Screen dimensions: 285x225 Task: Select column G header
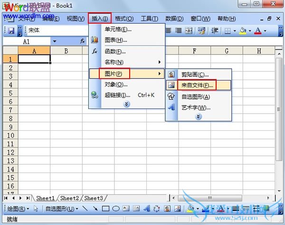(227, 51)
